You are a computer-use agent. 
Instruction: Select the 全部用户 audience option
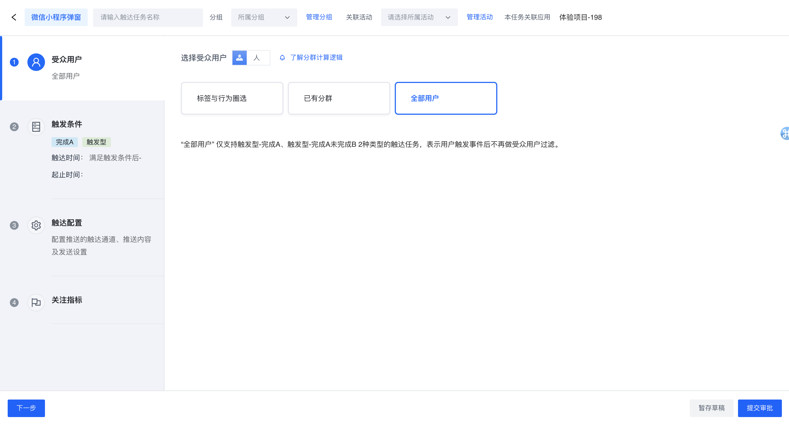point(446,98)
